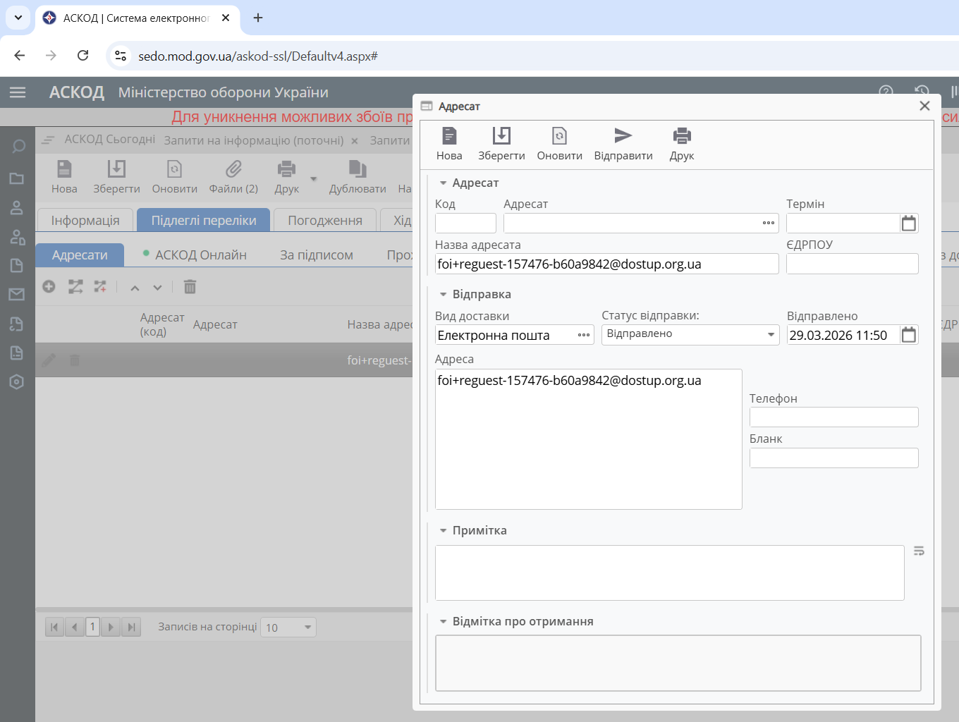Click word-wrap icon beside Примітка field

[x=919, y=551]
